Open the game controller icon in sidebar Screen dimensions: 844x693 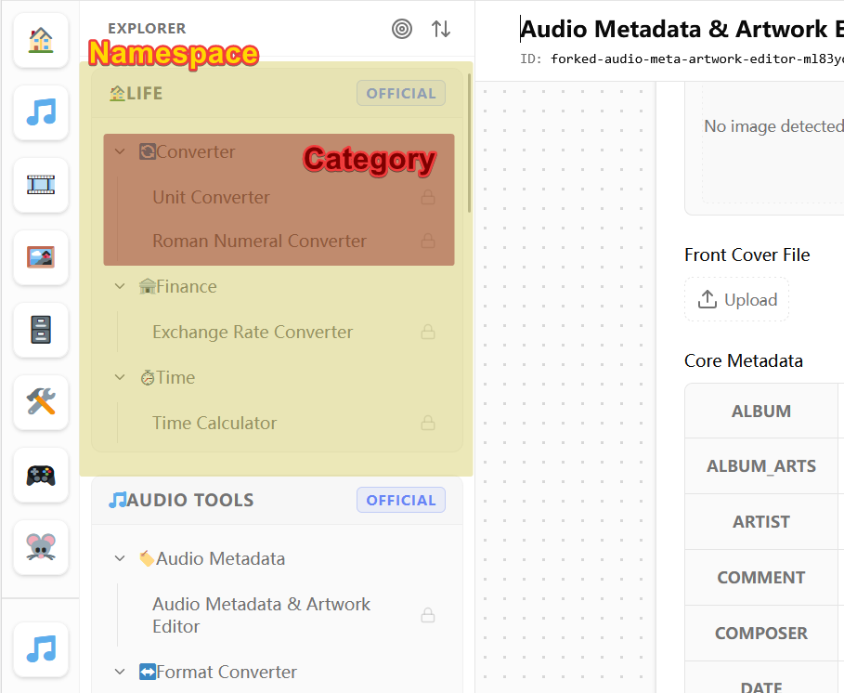pos(41,475)
